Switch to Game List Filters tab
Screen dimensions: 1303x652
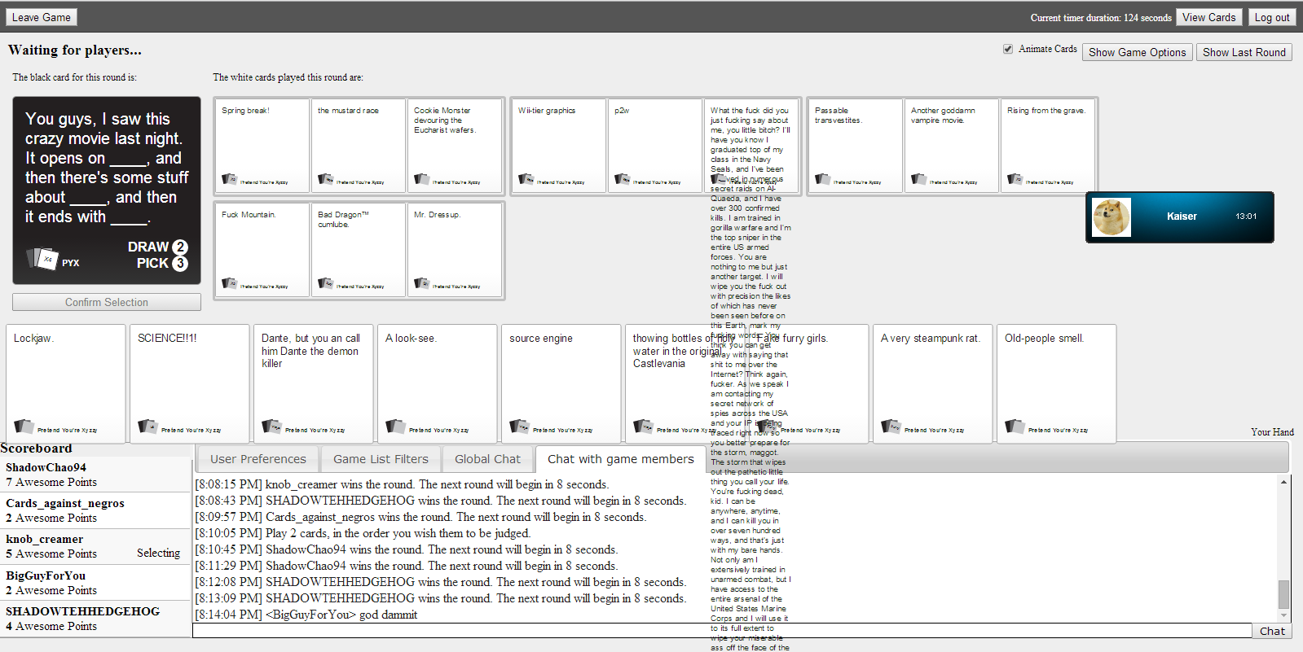click(381, 459)
